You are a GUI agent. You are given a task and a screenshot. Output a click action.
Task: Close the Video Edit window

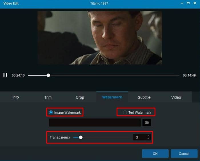click(195, 3)
